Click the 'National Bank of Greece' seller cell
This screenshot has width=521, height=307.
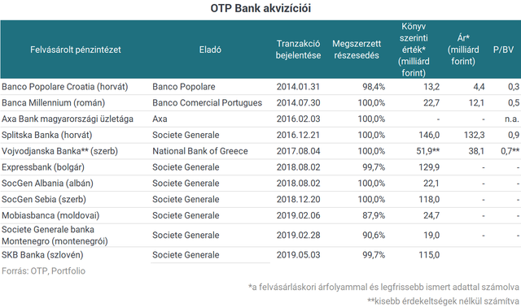pos(200,151)
